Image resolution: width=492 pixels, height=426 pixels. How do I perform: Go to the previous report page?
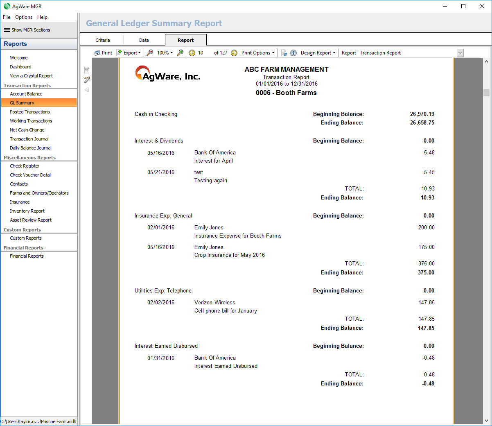pos(192,53)
